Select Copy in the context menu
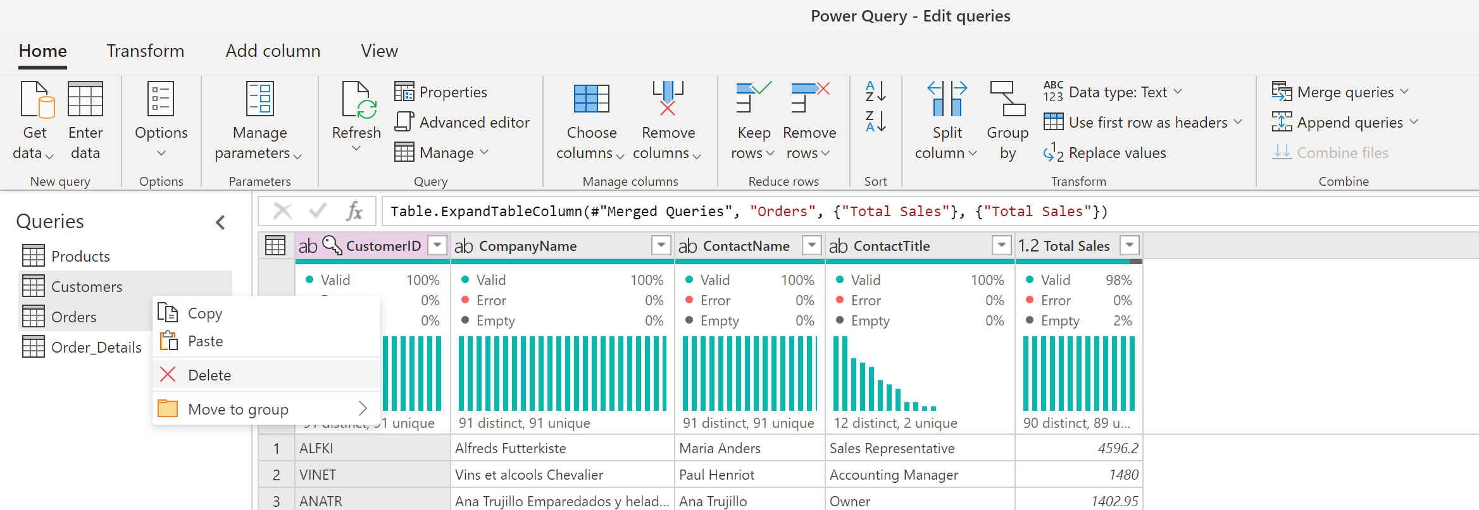 204,313
